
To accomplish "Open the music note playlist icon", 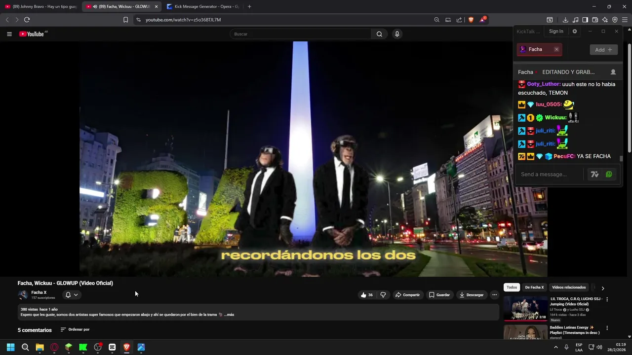I will click(x=575, y=20).
